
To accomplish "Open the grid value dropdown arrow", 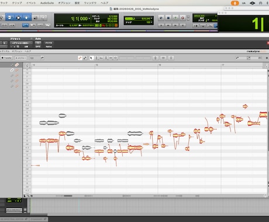I will tap(151, 18).
